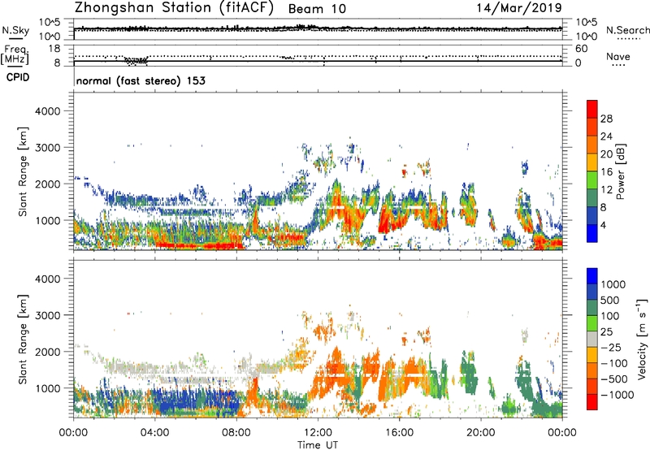Image resolution: width=650 pixels, height=450 pixels.
Task: Click the 'Freq. [MHz]' axis label
Action: click(15, 54)
